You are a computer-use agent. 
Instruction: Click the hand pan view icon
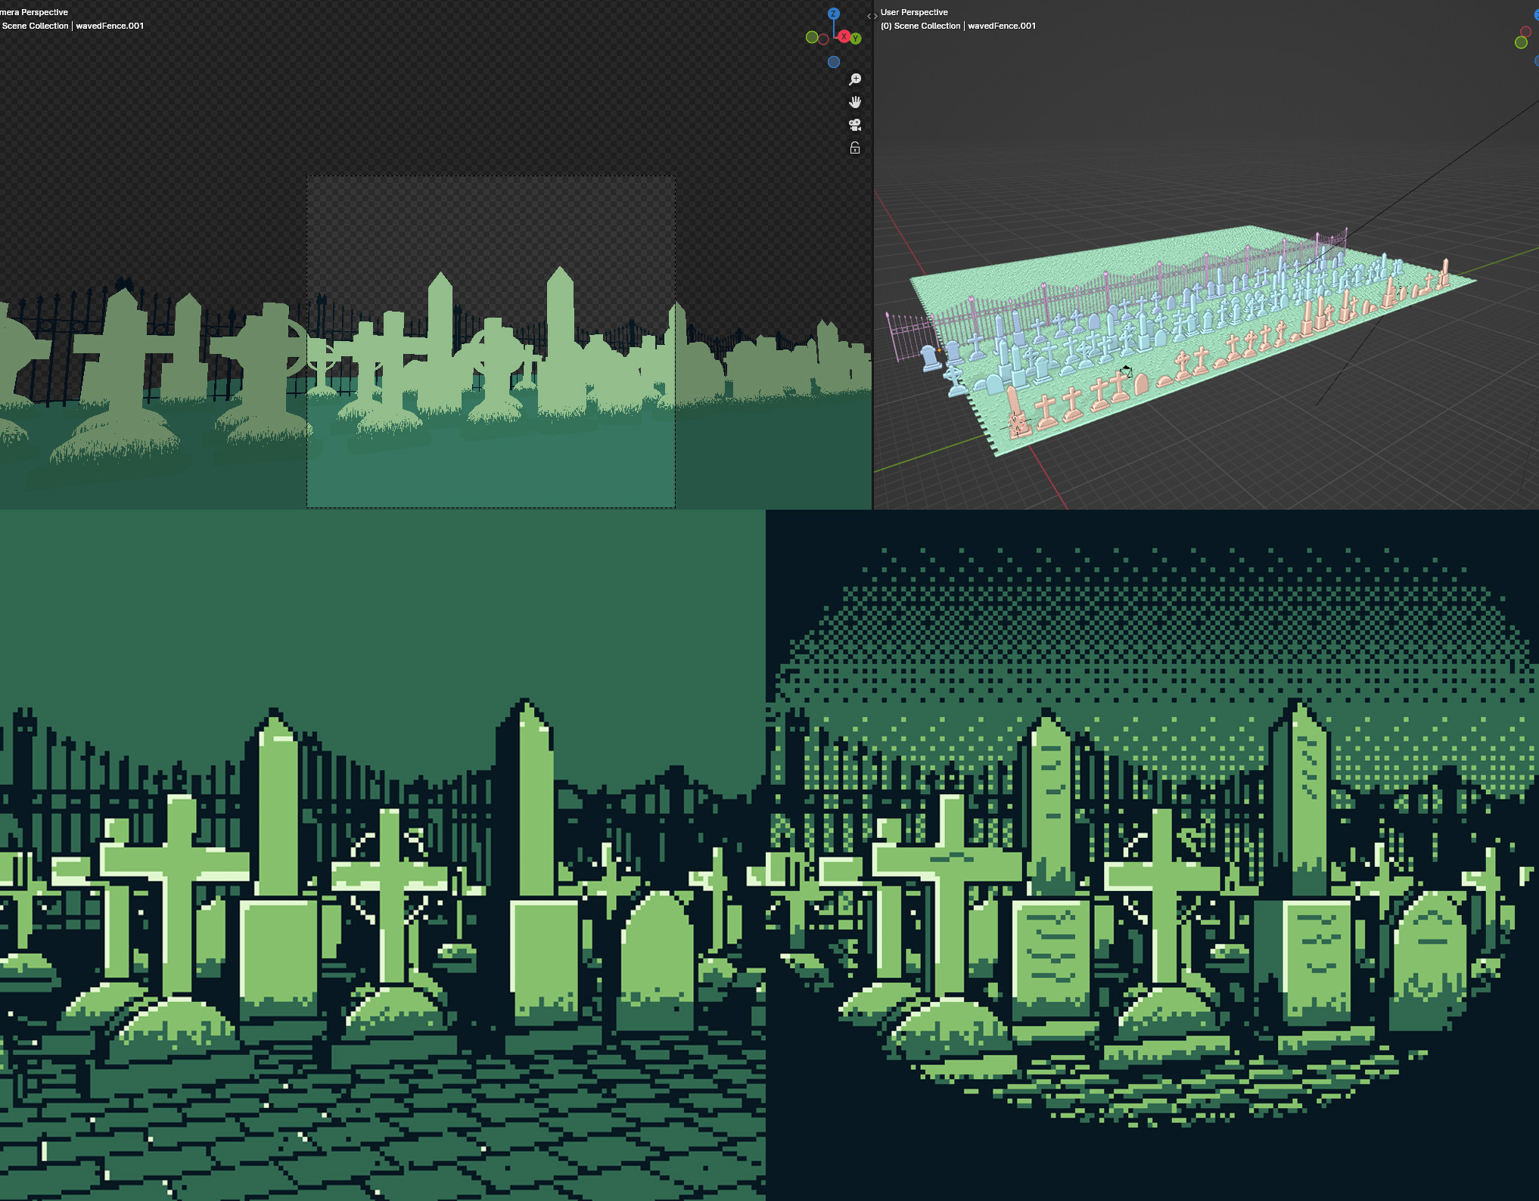pos(855,102)
